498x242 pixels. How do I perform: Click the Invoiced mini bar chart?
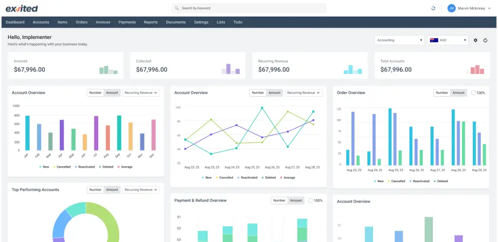[108, 70]
